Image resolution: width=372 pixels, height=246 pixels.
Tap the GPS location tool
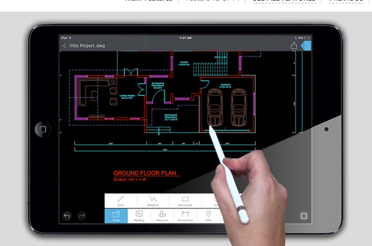(208, 216)
